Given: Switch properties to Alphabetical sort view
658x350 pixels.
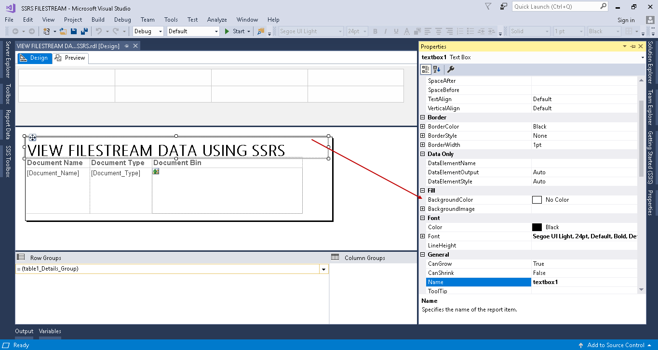Looking at the screenshot, I should (x=436, y=69).
